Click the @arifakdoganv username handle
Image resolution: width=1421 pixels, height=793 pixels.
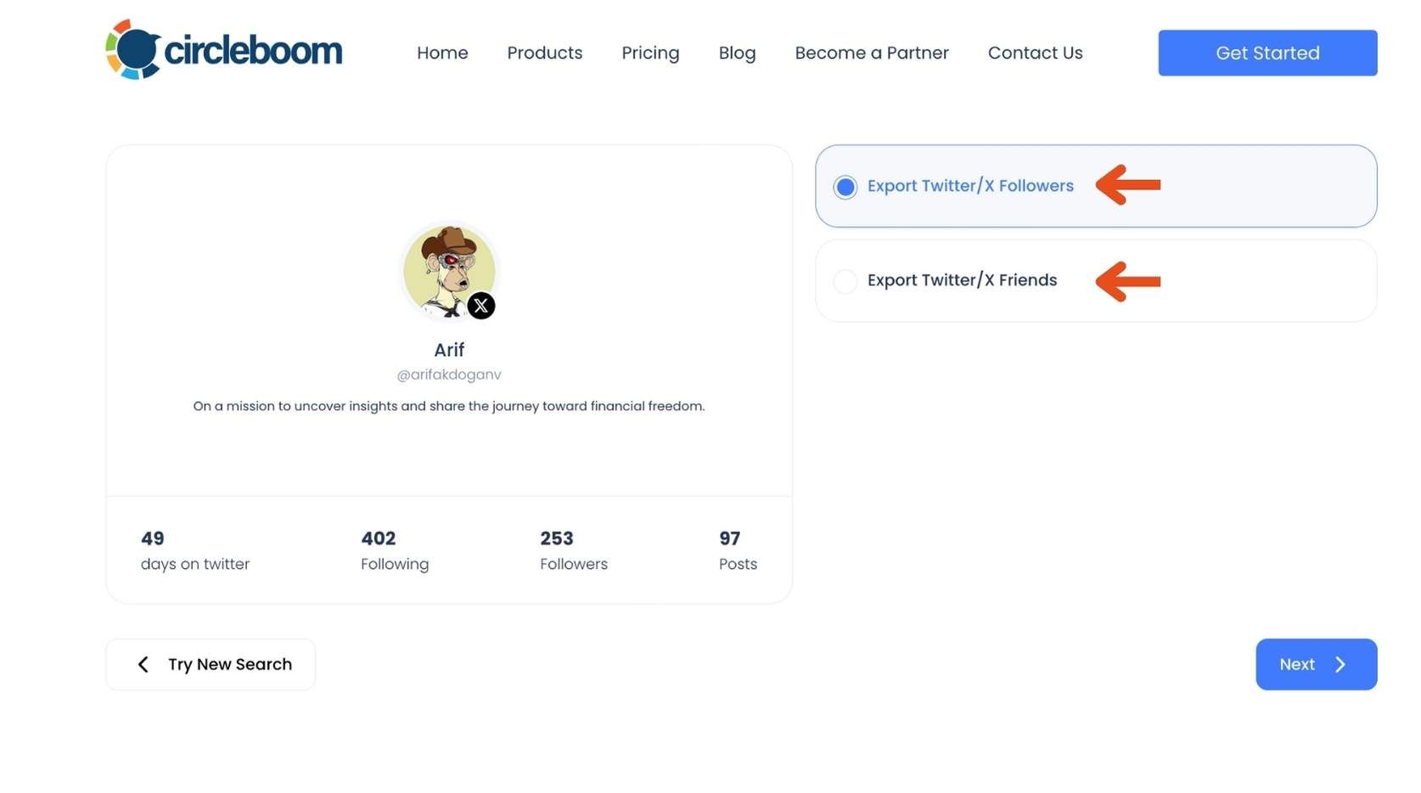(449, 374)
